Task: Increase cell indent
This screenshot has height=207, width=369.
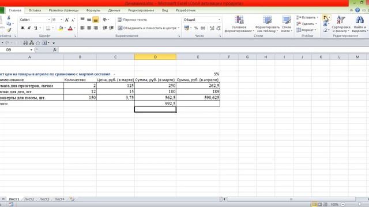Action: (x=111, y=28)
